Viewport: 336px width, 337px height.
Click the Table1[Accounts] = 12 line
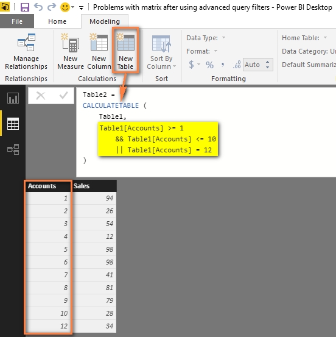[164, 150]
